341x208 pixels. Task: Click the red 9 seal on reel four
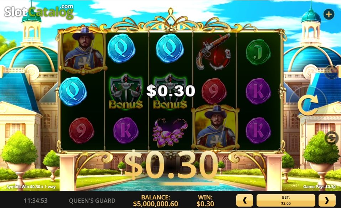click(x=214, y=91)
